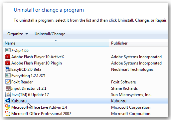The height and width of the screenshot is (120, 171).
Task: Select the Kubuntu row by publisher text
Action: coord(119,101)
